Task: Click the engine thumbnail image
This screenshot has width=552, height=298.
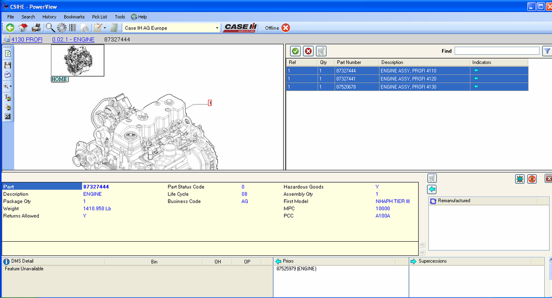Action: (x=78, y=61)
